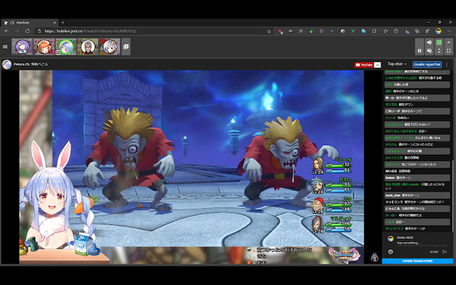This screenshot has width=456, height=285.
Task: Mute all with the crossed-out speaker icon
Action: [x=429, y=51]
